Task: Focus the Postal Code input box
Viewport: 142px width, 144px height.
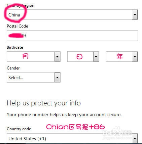Action: [72, 36]
